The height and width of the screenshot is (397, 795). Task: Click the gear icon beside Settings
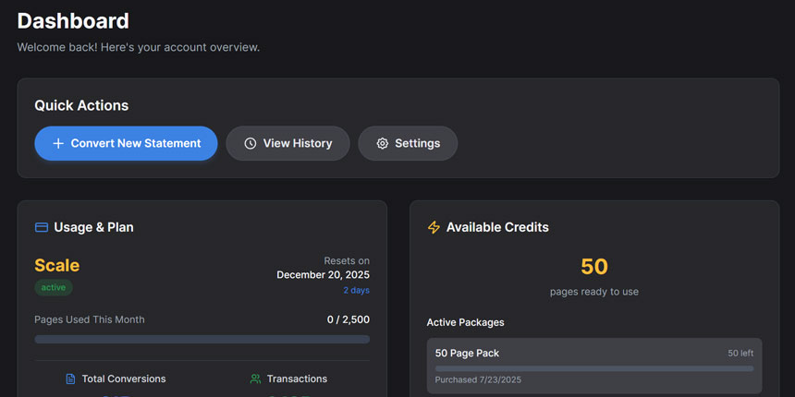[383, 143]
